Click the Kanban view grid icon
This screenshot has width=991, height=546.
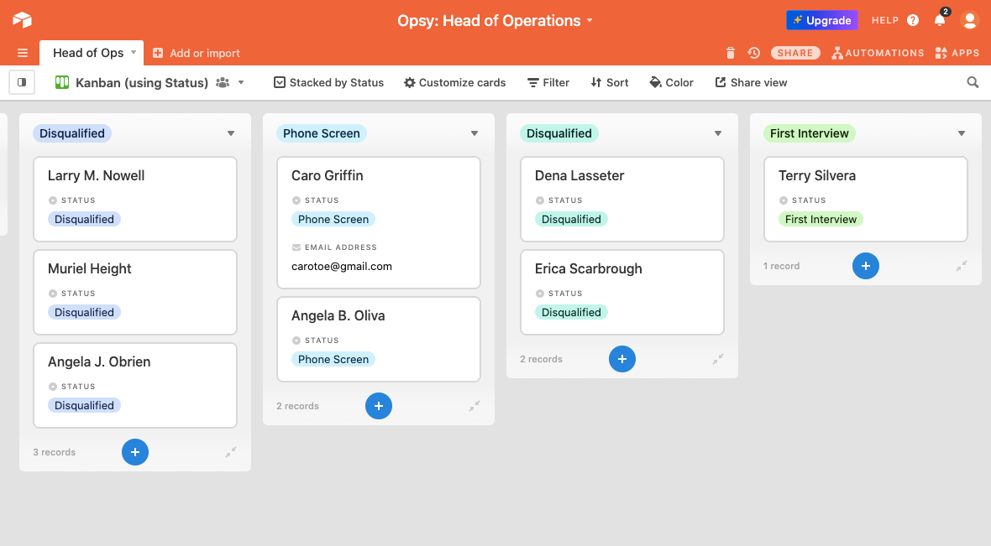(62, 82)
